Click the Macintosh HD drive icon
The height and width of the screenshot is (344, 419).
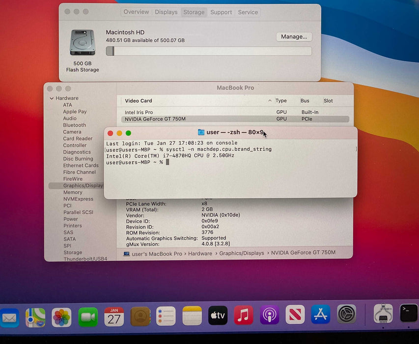coord(83,43)
